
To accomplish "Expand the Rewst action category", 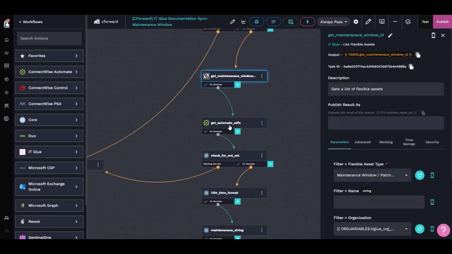I will tap(49, 222).
